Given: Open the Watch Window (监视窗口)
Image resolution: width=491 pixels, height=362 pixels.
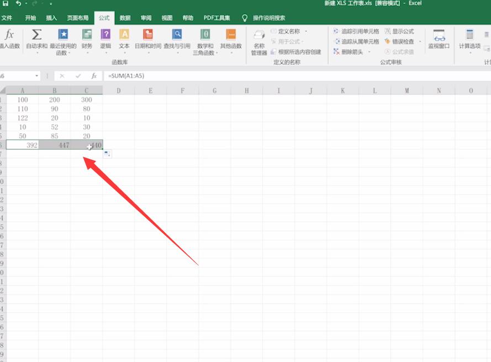Looking at the screenshot, I should [x=439, y=39].
